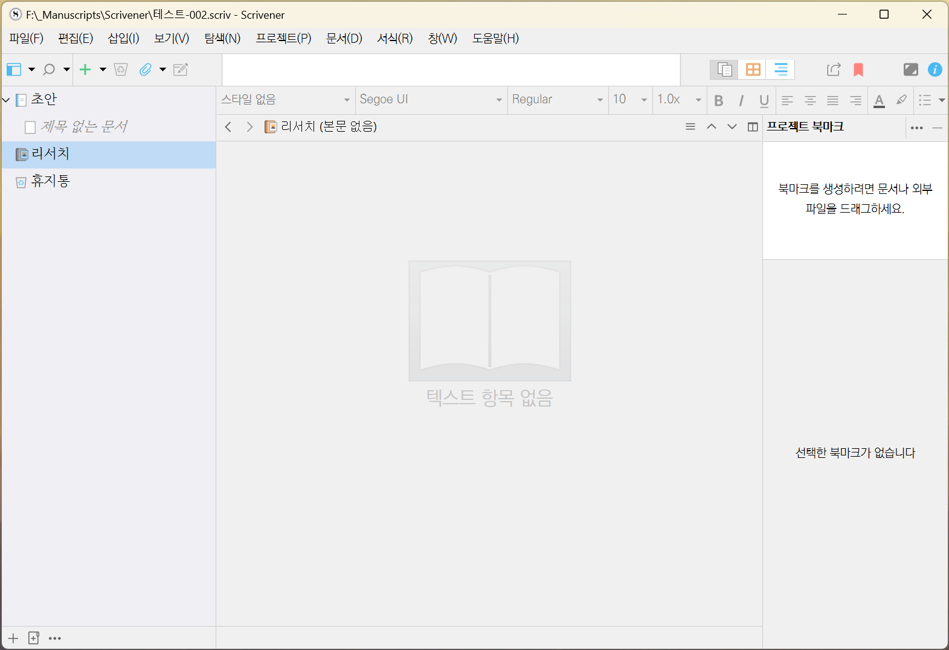Open the add item dropdown arrow
Screen dimensions: 949x650
point(103,69)
